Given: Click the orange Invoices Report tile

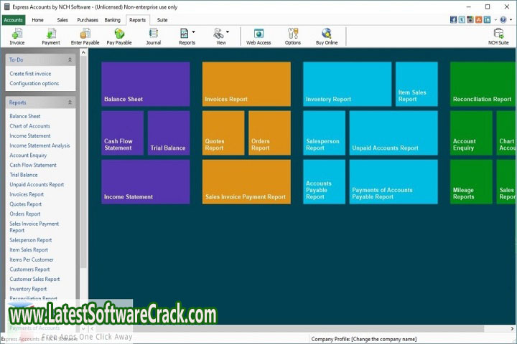Looking at the screenshot, I should (x=246, y=84).
